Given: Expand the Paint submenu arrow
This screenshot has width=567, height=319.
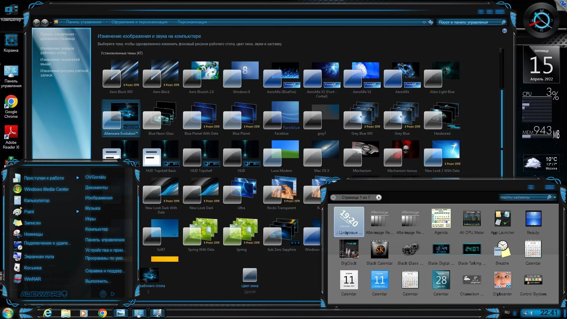Looking at the screenshot, I should [x=78, y=211].
